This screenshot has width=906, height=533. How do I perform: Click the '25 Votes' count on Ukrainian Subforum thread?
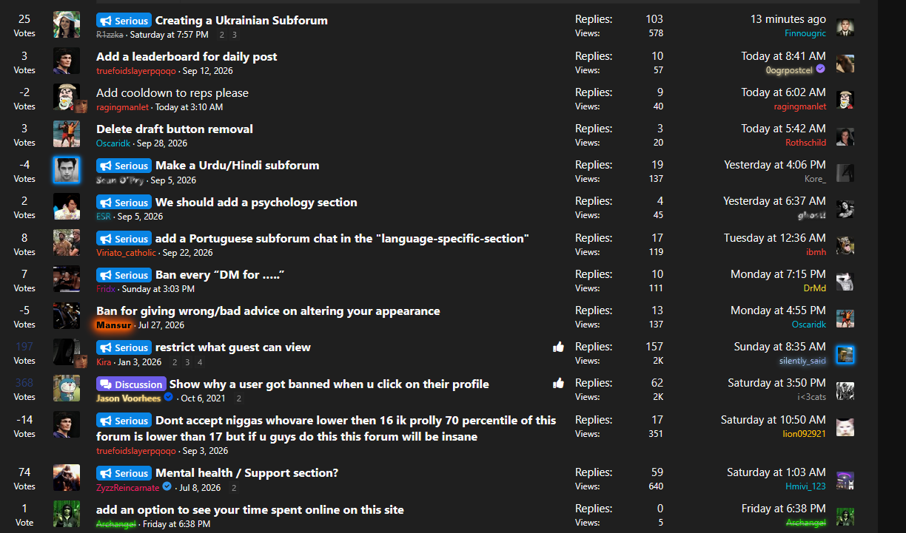click(24, 25)
